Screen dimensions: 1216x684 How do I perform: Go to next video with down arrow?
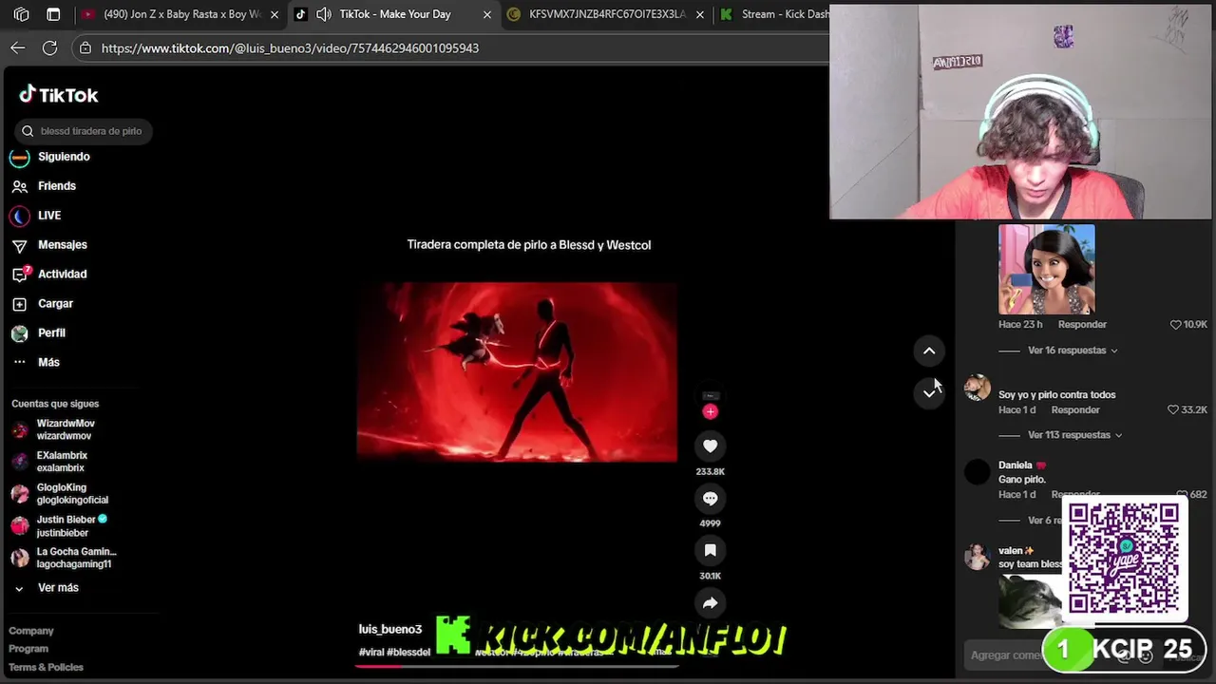(x=929, y=392)
